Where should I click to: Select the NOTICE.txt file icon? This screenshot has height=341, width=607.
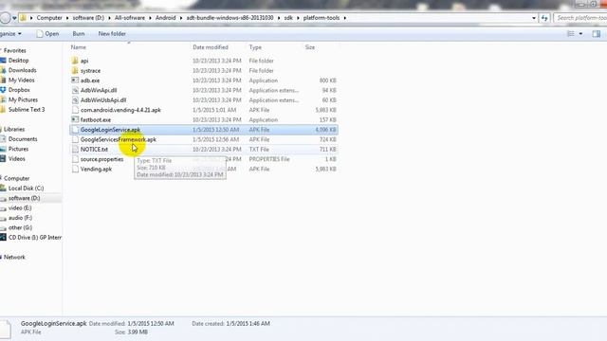tap(75, 150)
